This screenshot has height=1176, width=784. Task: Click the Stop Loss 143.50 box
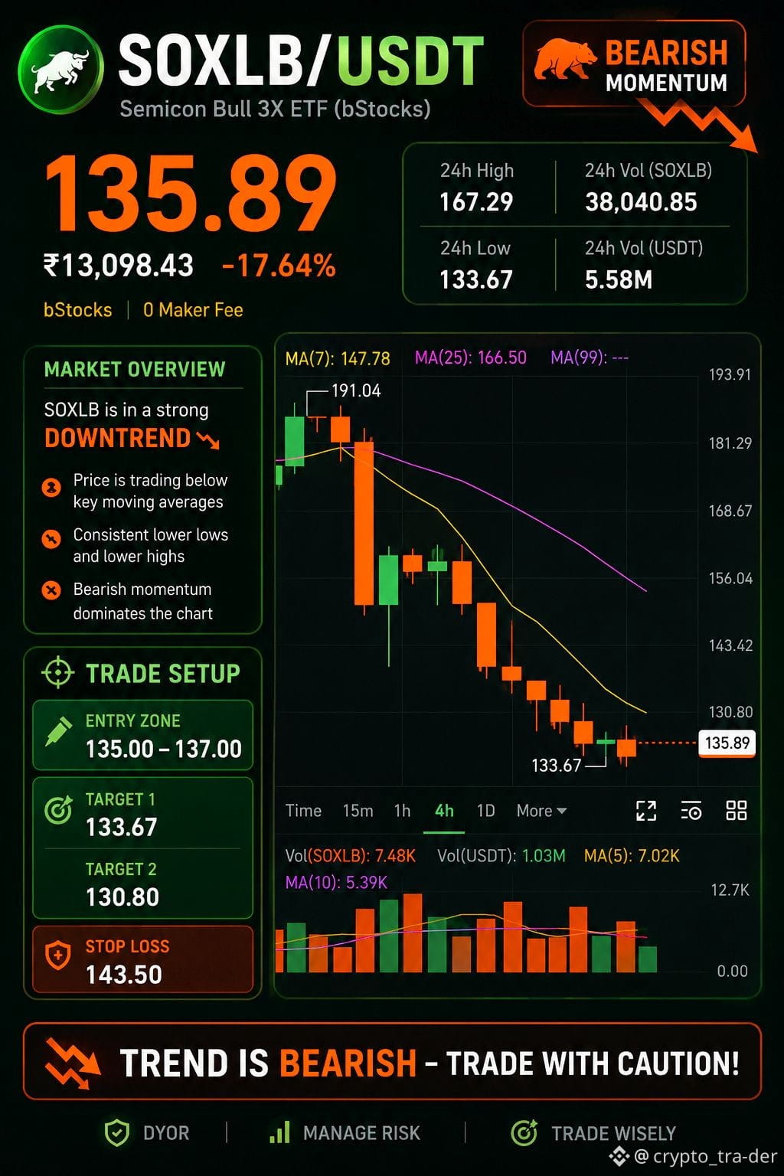[142, 960]
